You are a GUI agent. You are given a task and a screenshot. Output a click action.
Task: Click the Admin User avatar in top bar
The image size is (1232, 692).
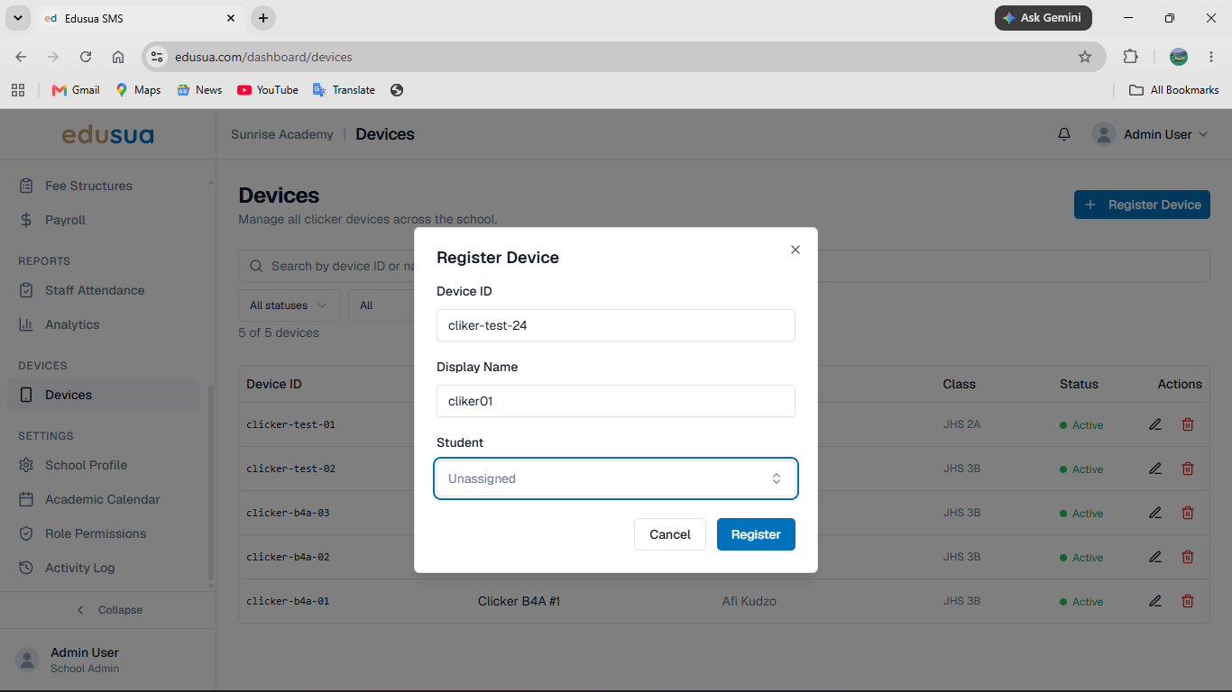click(1103, 134)
